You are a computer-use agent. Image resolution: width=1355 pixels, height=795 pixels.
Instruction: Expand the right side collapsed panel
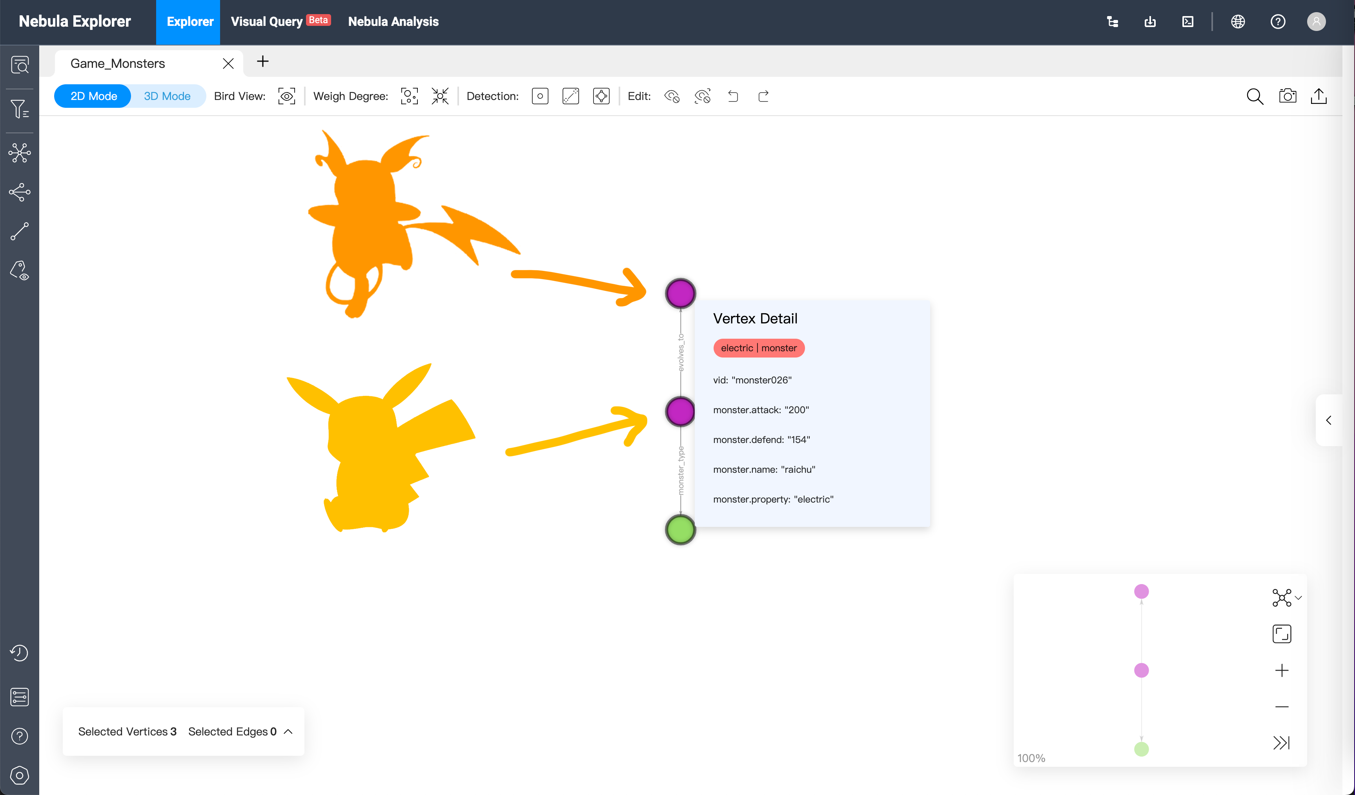(1329, 420)
